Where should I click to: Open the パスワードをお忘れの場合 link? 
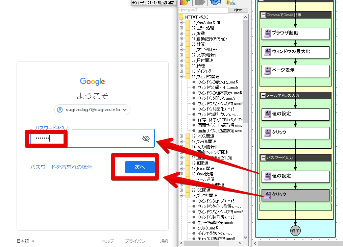pos(61,167)
